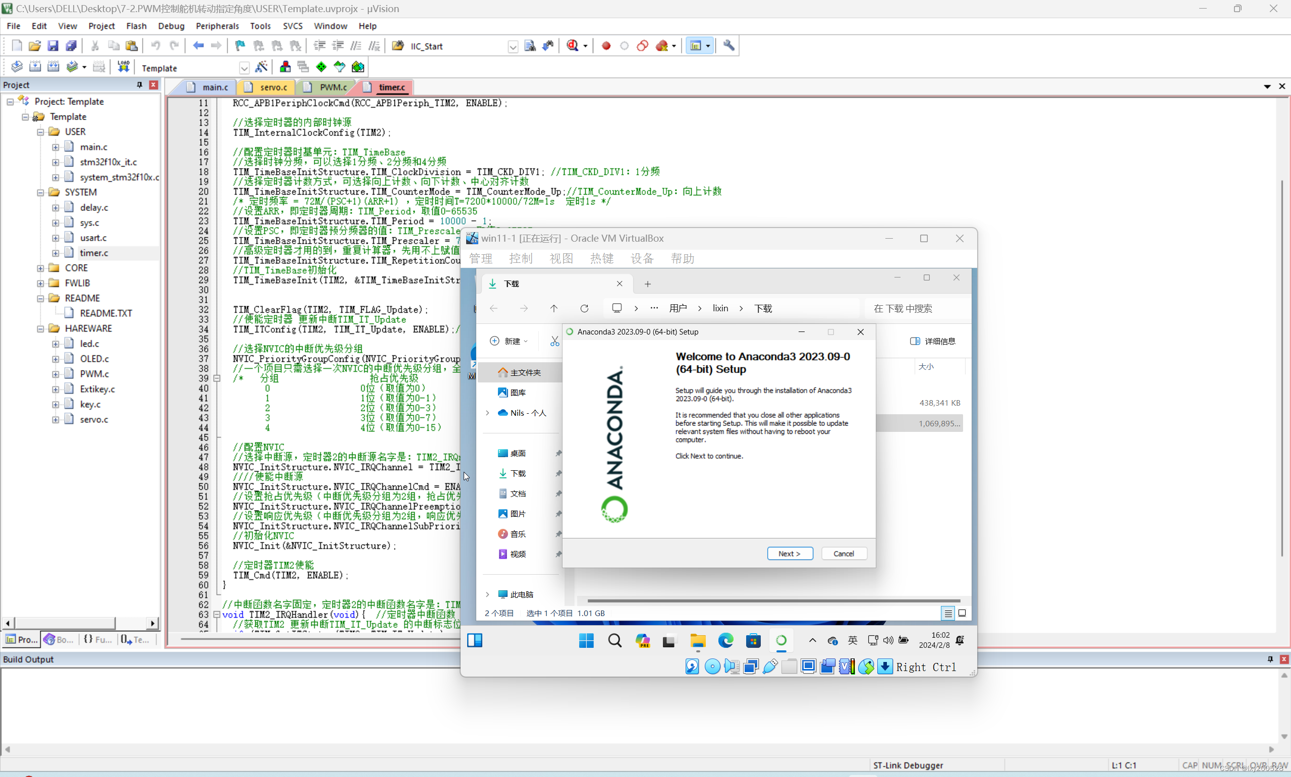Open the Flash menu
Viewport: 1291px width, 777px height.
[x=136, y=26]
